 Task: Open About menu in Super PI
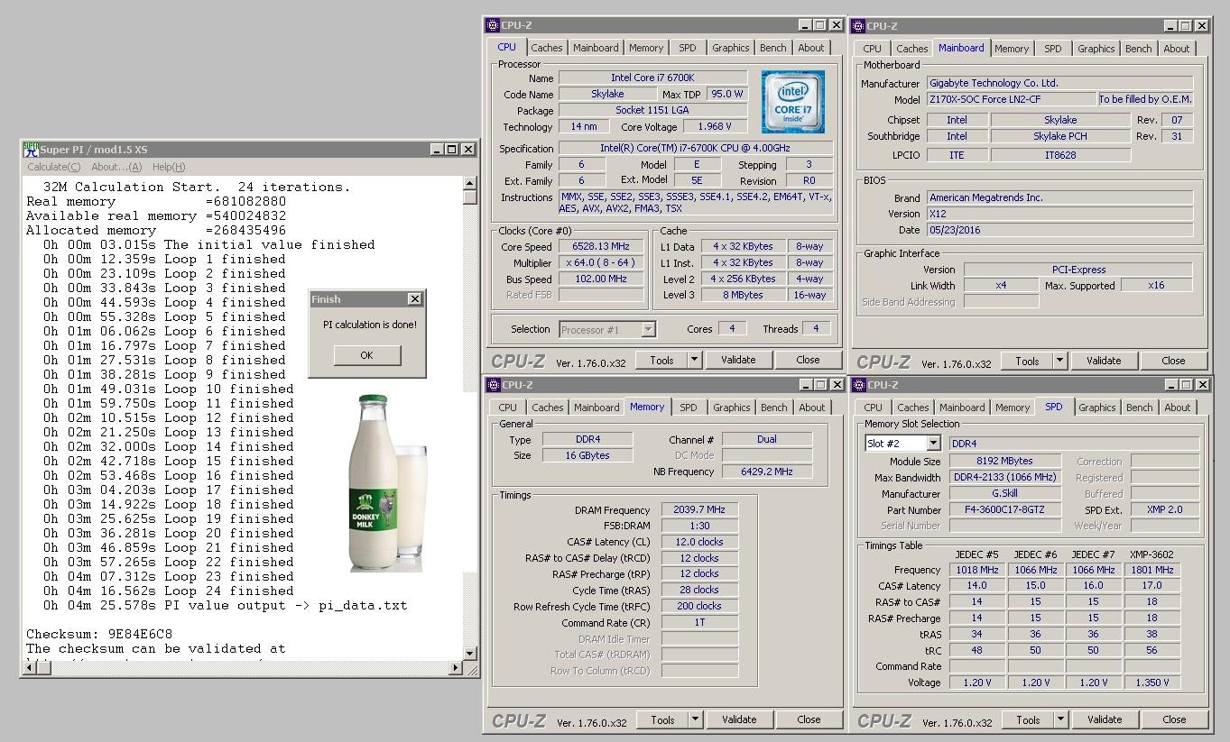(x=116, y=167)
